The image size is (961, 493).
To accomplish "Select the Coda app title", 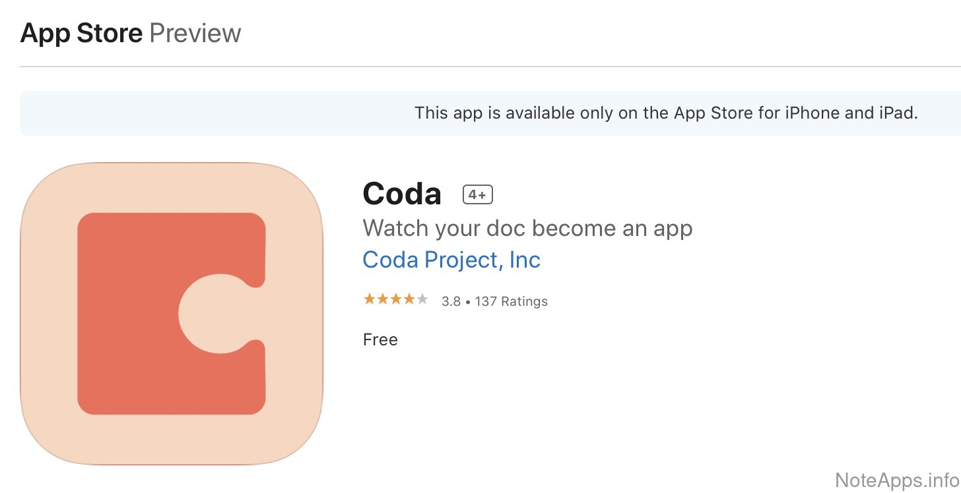I will coord(402,194).
